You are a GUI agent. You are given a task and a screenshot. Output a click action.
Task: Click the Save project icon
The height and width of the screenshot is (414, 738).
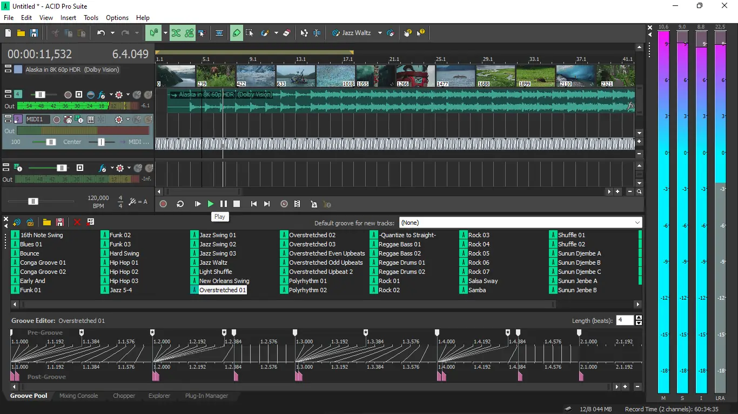click(x=34, y=33)
